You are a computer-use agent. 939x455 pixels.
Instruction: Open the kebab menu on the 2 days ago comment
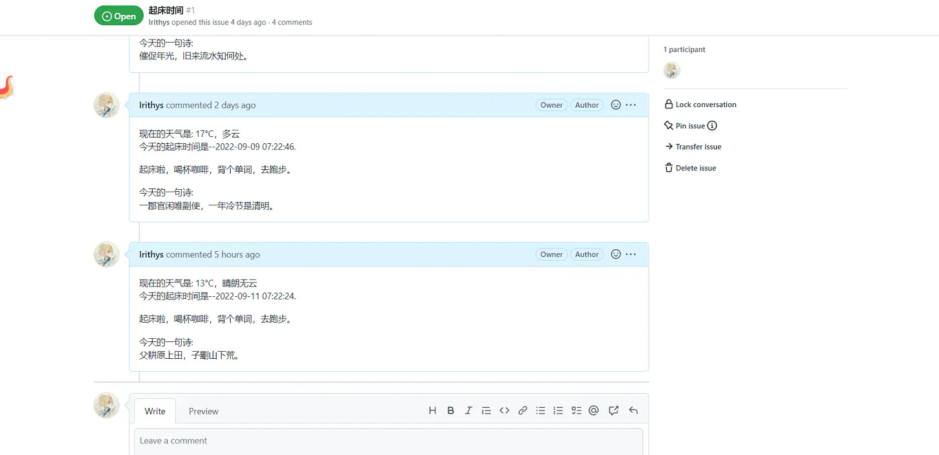(x=631, y=105)
